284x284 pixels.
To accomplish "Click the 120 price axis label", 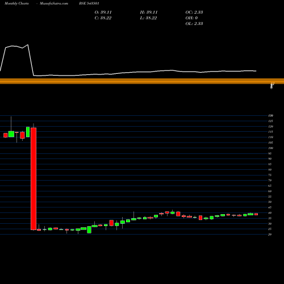I will pyautogui.click(x=270, y=127).
